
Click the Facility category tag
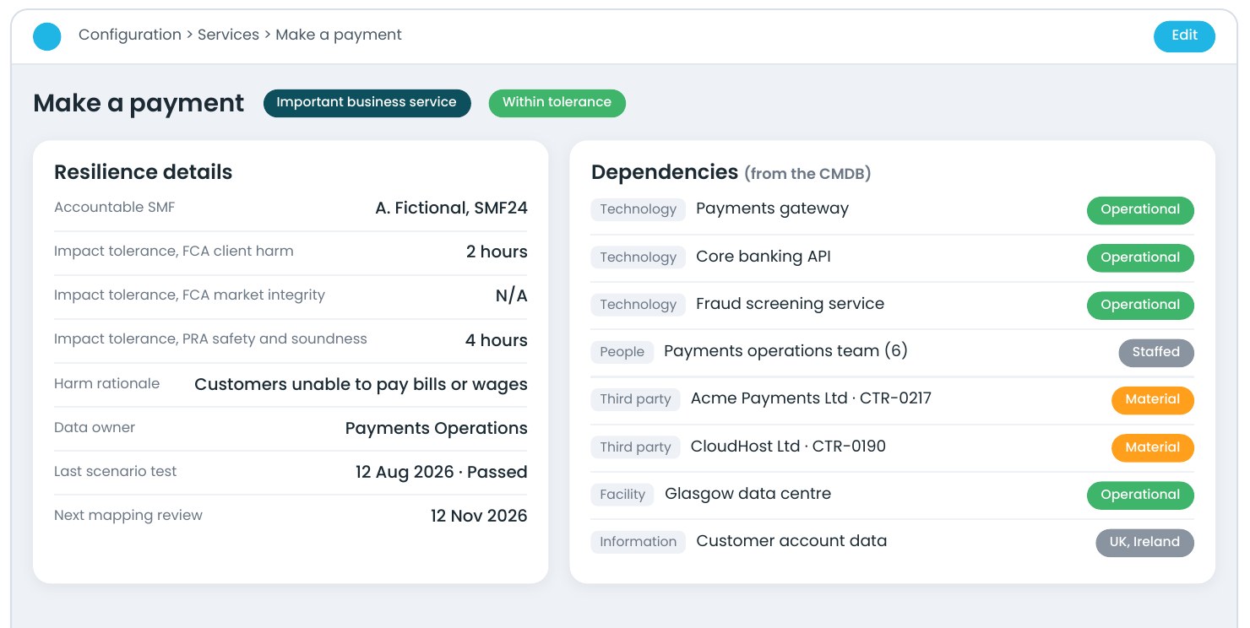coord(622,495)
